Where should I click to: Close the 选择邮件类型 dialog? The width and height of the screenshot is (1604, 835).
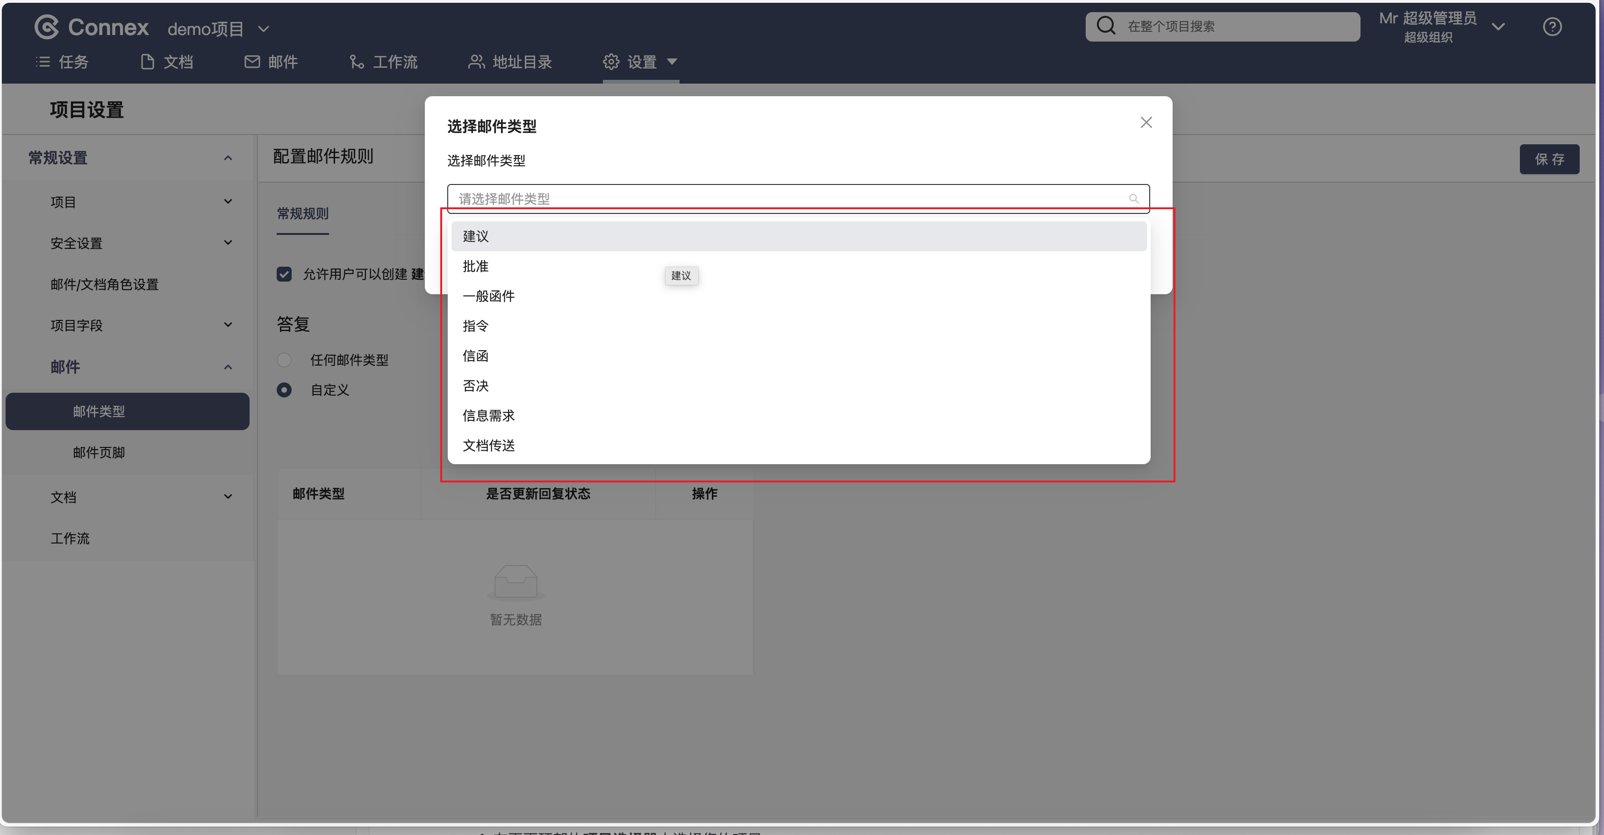(x=1146, y=122)
